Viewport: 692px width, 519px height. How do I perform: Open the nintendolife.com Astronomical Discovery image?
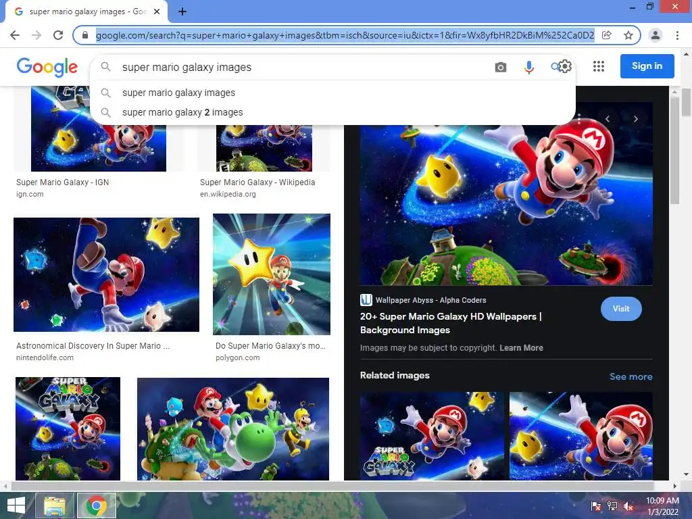pyautogui.click(x=106, y=274)
